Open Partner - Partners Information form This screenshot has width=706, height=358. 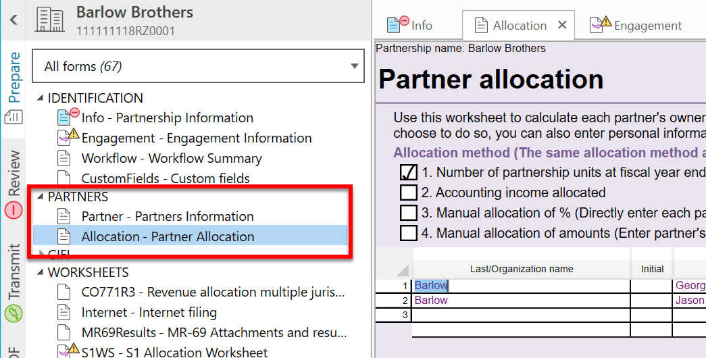coord(168,217)
